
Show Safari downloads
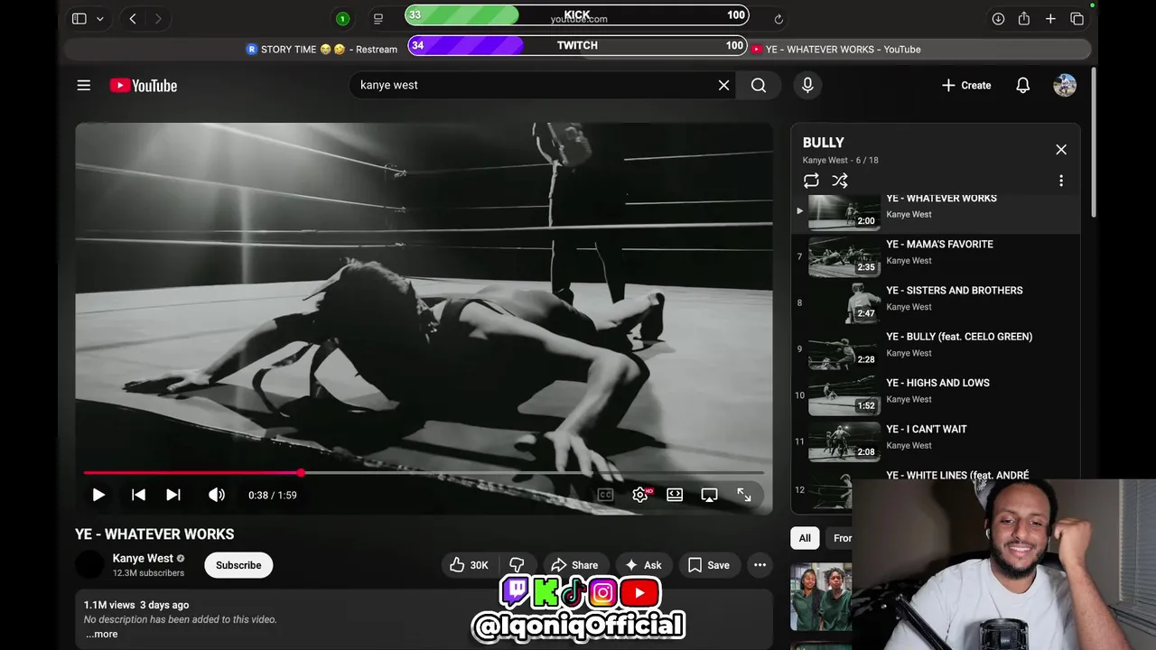tap(998, 19)
